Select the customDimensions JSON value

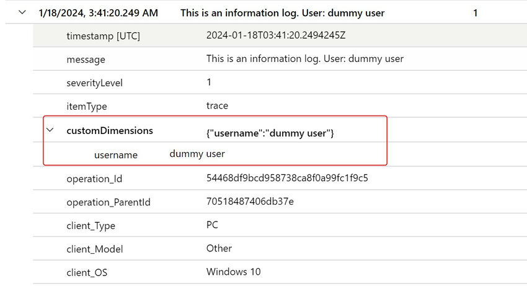pos(270,133)
